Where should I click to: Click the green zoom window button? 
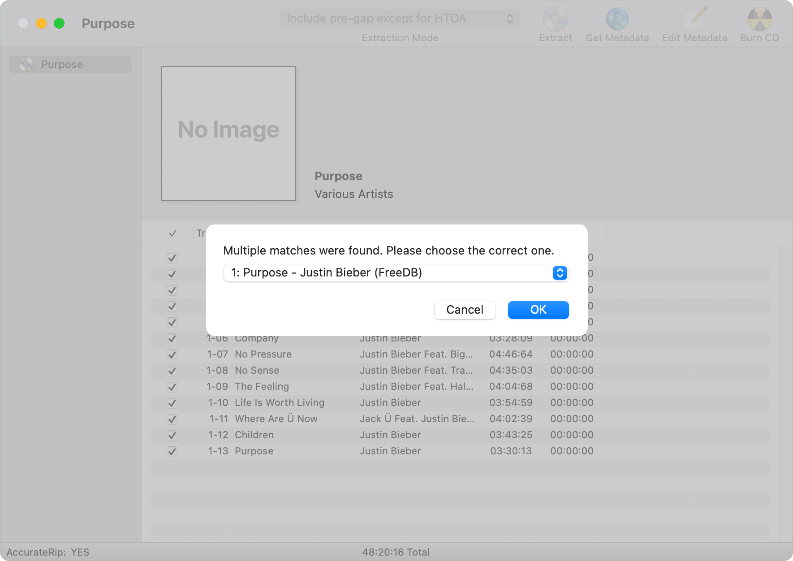(x=59, y=23)
